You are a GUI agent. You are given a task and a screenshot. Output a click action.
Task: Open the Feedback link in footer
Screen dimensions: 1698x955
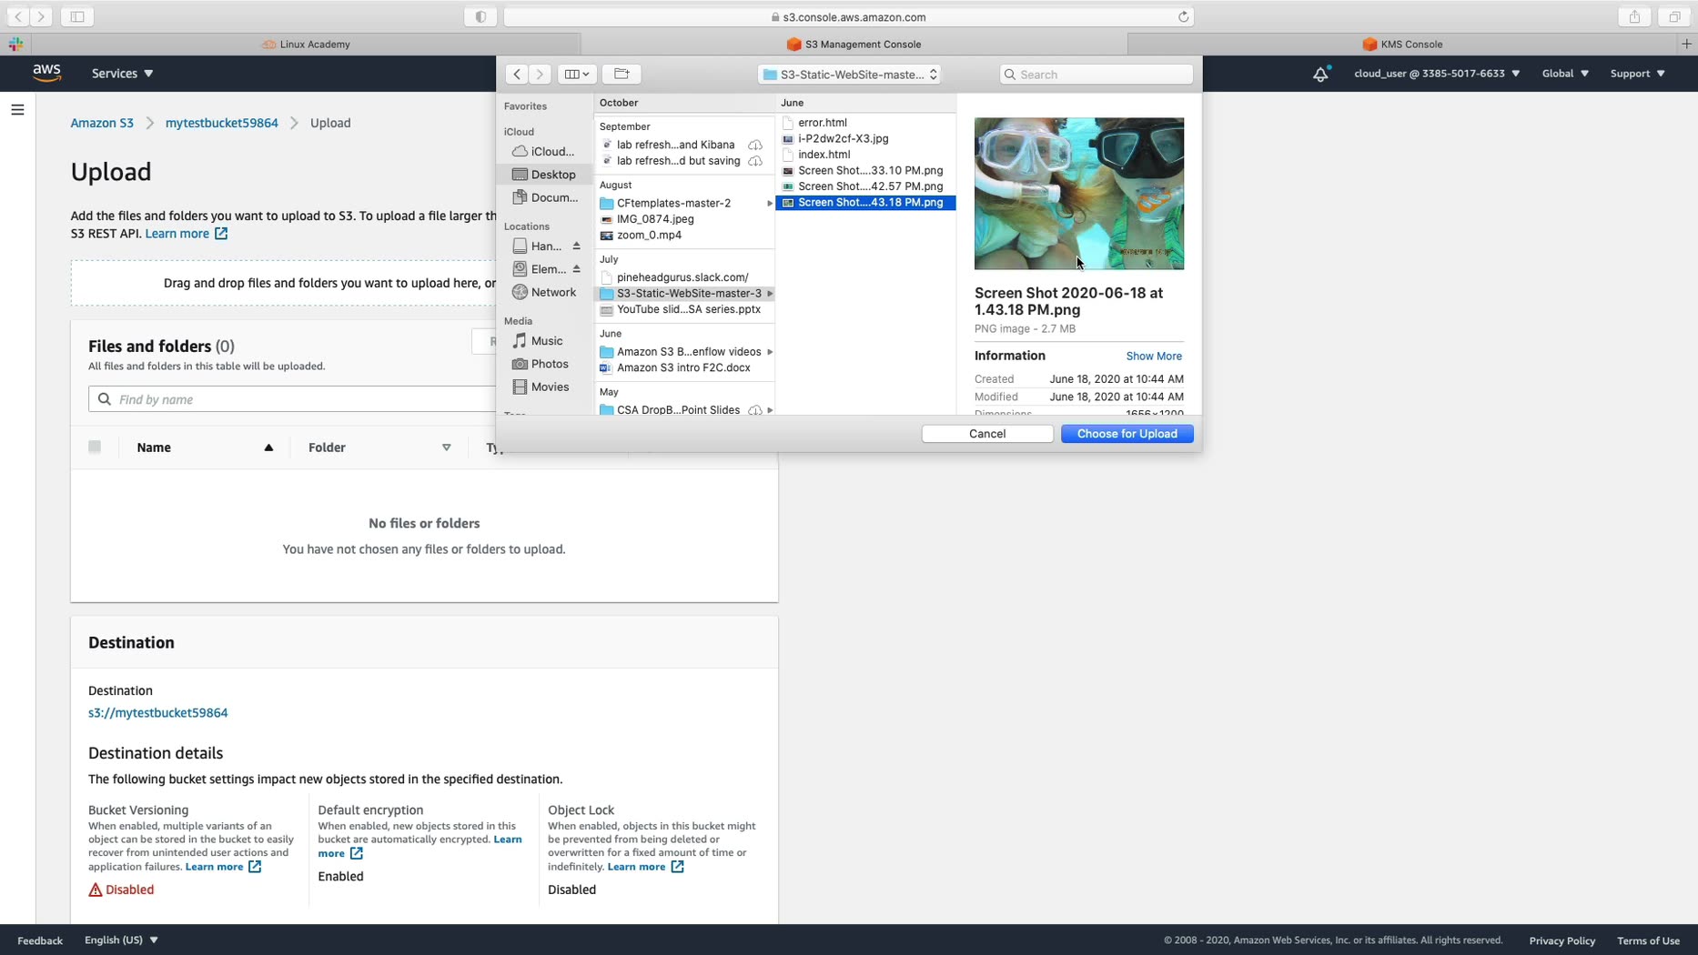pos(40,940)
